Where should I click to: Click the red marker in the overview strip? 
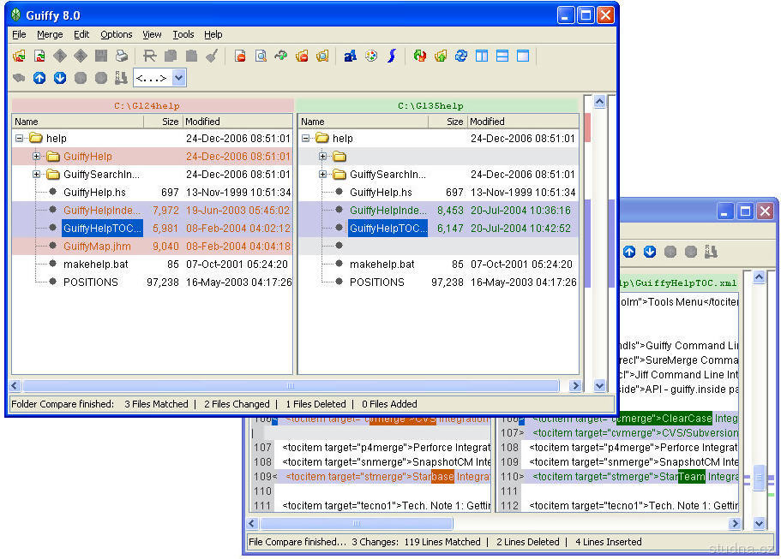(587, 127)
